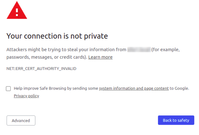Click the red warning triangle icon
The width and height of the screenshot is (199, 135).
[x=17, y=10]
